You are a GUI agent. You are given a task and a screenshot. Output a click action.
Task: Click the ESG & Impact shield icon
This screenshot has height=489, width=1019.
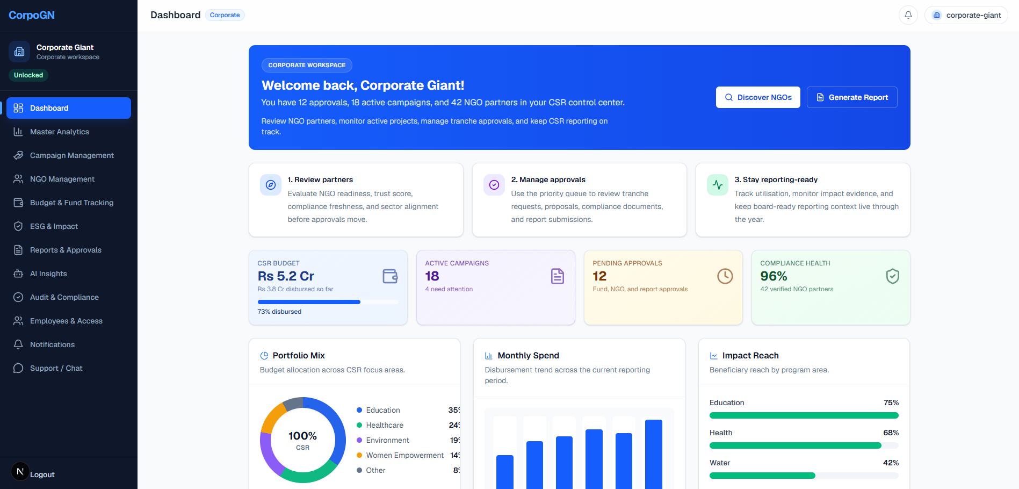pyautogui.click(x=18, y=226)
